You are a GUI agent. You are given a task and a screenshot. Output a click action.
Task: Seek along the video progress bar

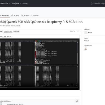[39, 88]
